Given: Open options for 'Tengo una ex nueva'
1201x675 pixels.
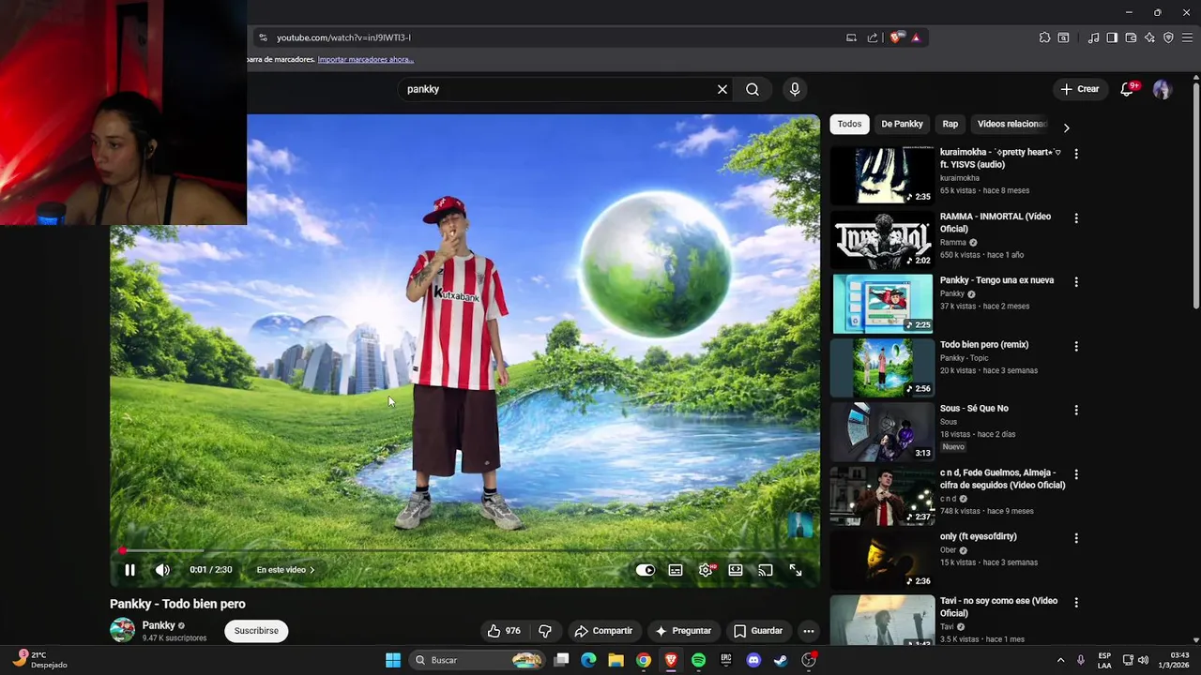Looking at the screenshot, I should click(1076, 281).
